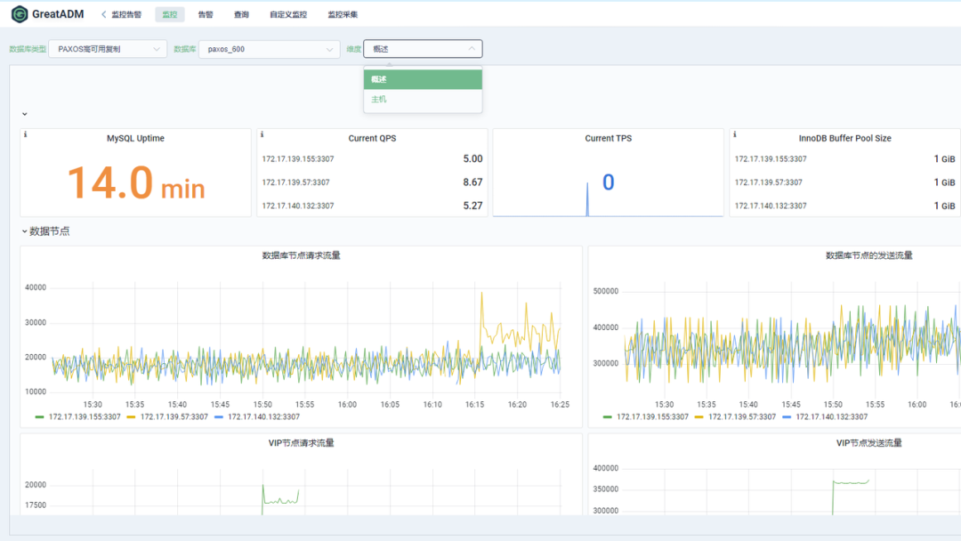Click the GreatADM logo icon
The height and width of the screenshot is (541, 961).
(19, 14)
